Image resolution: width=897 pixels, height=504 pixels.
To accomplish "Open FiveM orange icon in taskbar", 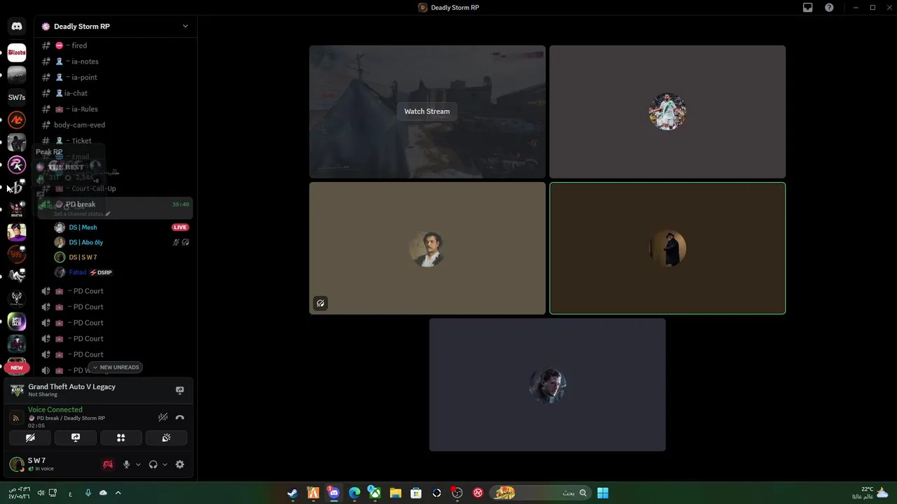I will click(x=313, y=493).
